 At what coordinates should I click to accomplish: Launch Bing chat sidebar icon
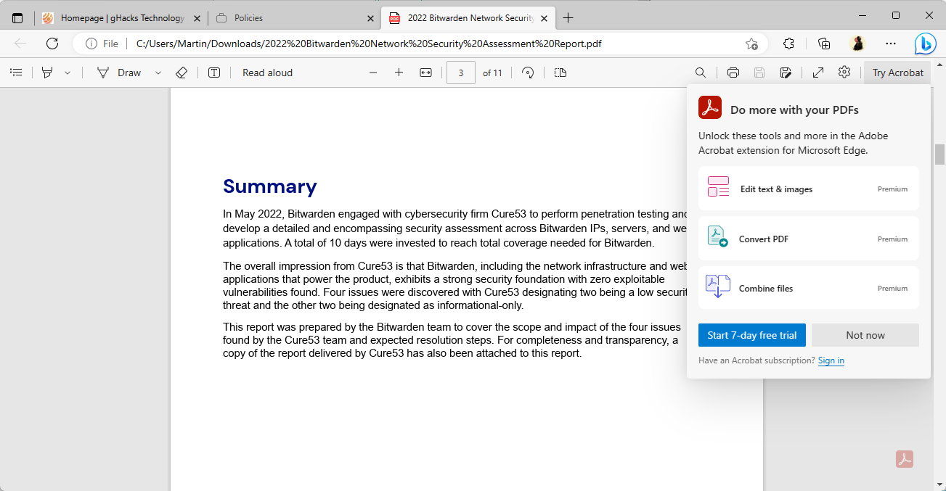925,44
